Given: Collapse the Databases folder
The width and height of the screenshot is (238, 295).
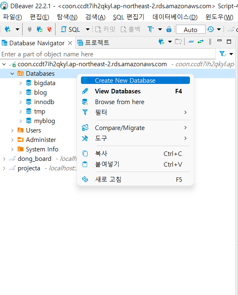Looking at the screenshot, I should (12, 74).
